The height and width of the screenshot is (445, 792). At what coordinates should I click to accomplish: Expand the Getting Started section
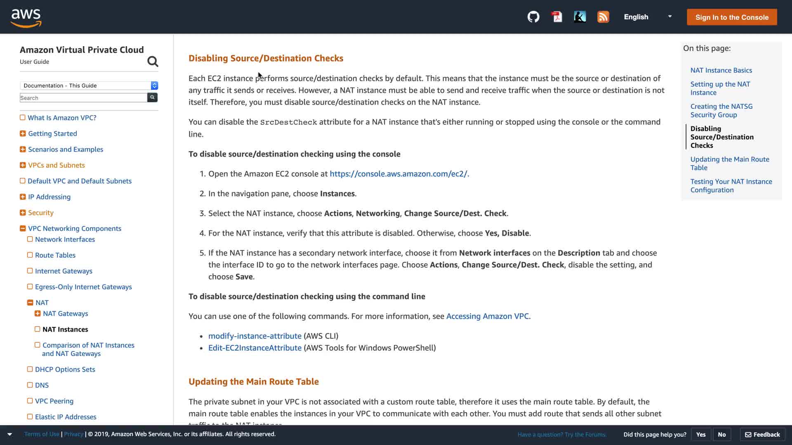(23, 133)
